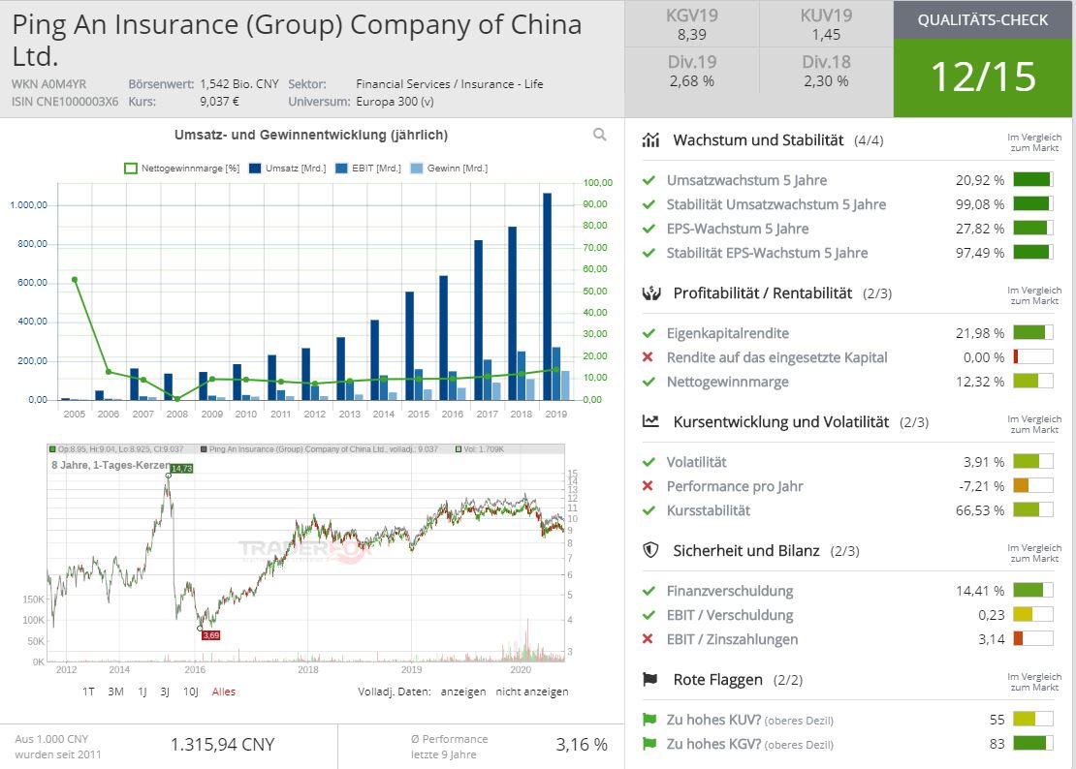Click the Rote Flaggen flag icon
This screenshot has height=769, width=1076.
pyautogui.click(x=651, y=679)
